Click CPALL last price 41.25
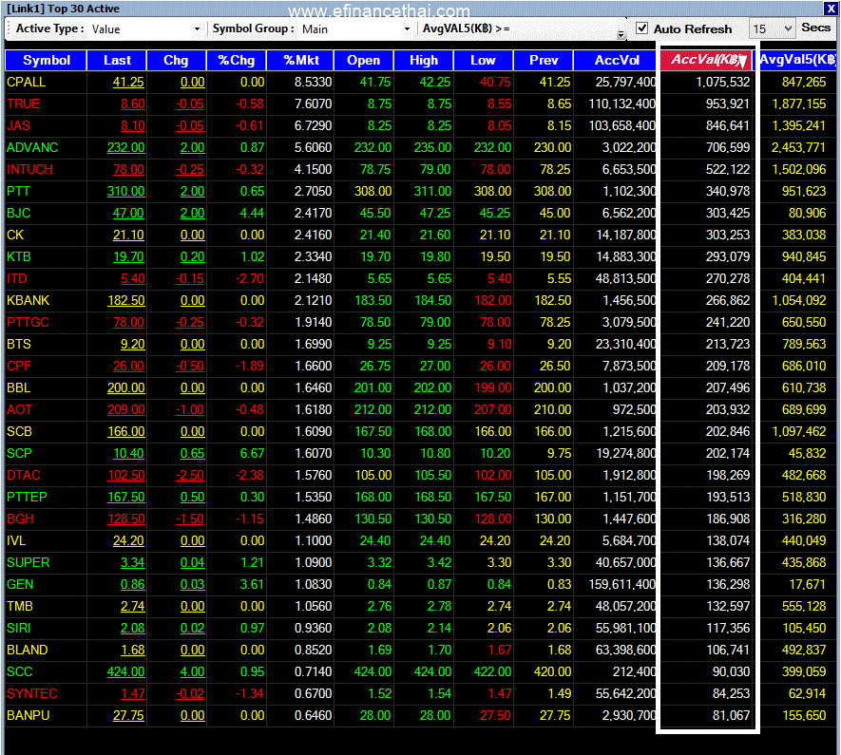 click(128, 82)
